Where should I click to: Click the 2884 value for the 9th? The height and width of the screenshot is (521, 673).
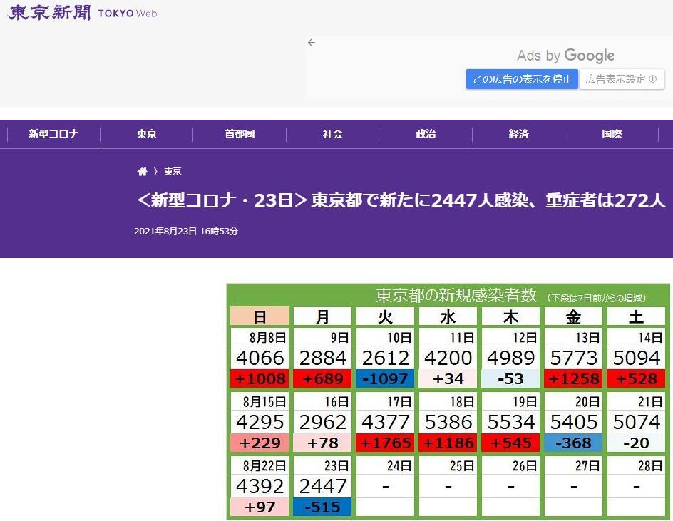[323, 358]
